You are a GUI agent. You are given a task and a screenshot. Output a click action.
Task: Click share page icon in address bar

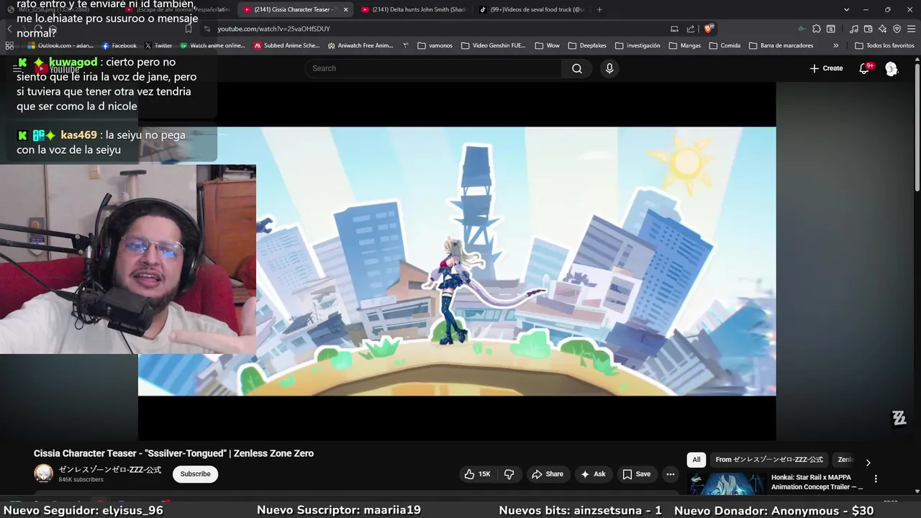(691, 29)
